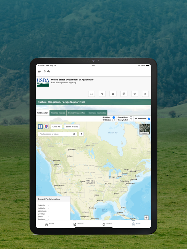Screen dimensions: 187x249
Task: Toggle the Pin Information checkbox
Action: pos(149,119)
